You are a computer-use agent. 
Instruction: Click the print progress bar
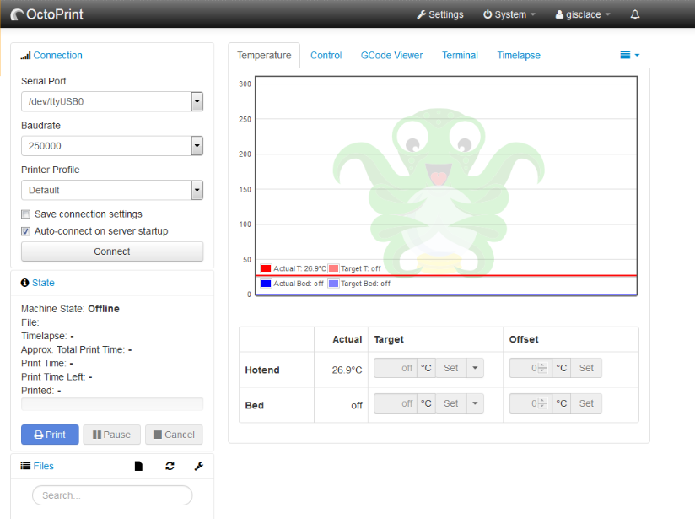(x=112, y=404)
